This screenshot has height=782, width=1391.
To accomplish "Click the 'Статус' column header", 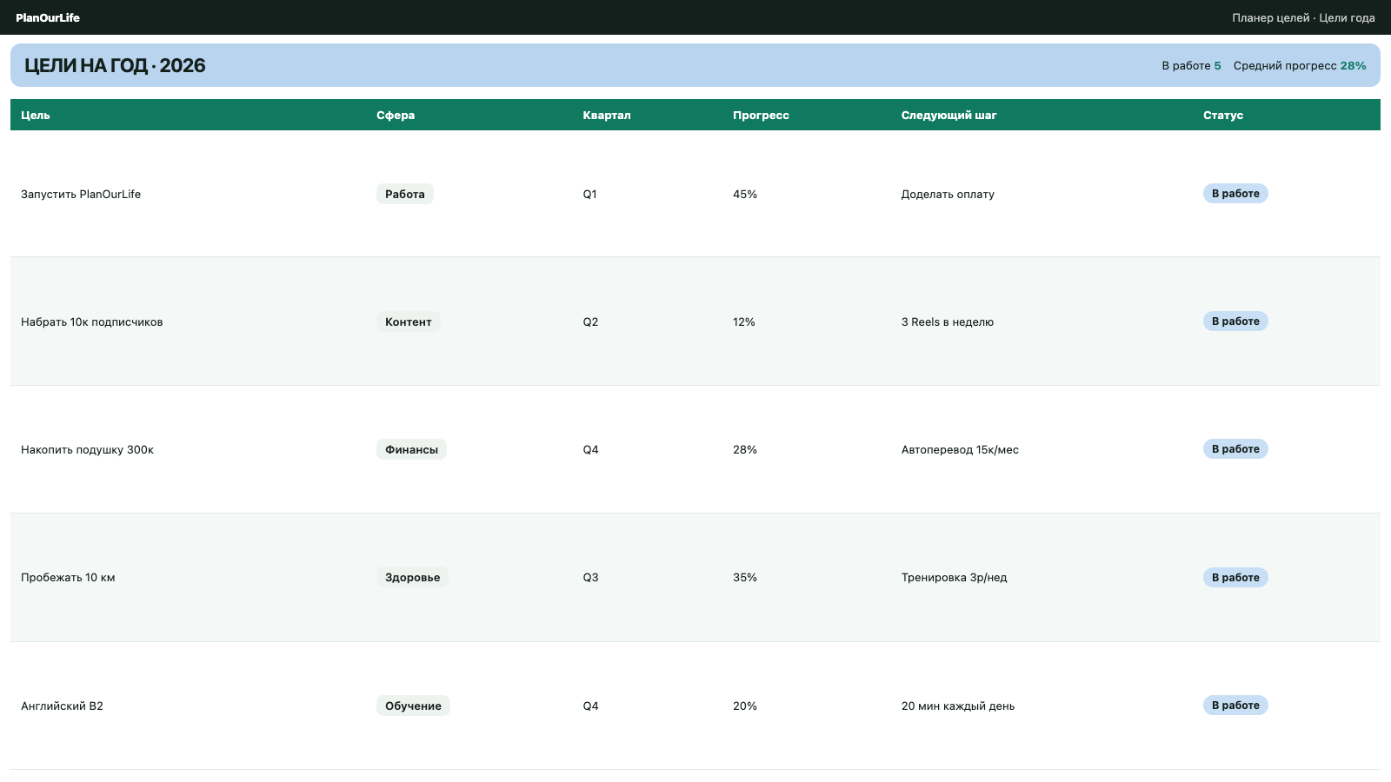I will 1223,115.
